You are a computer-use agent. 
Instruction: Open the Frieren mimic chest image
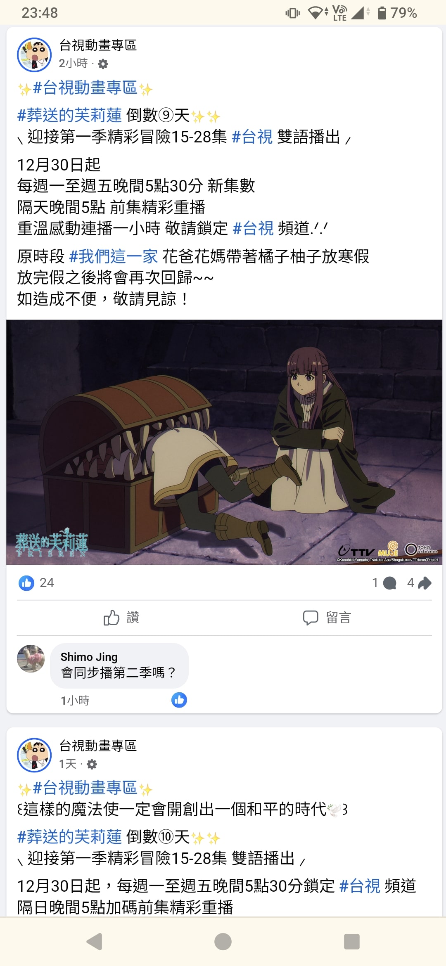coord(224,442)
